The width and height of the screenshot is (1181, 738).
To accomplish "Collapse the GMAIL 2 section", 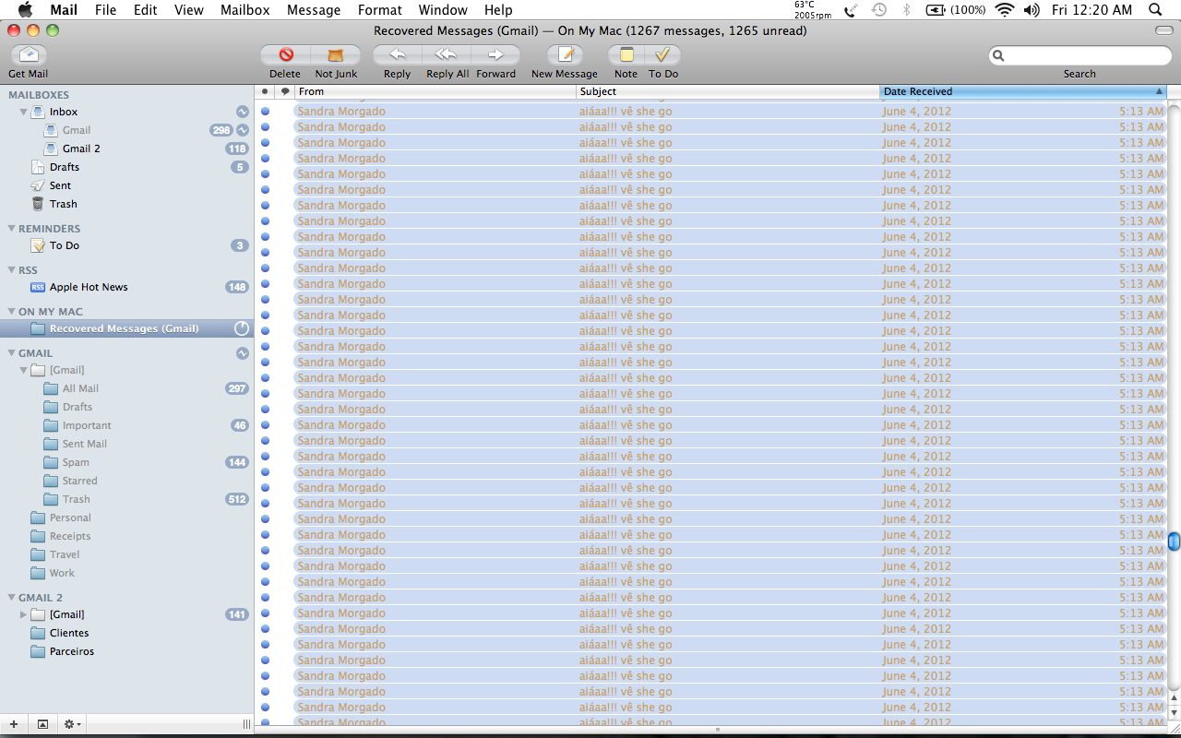I will click(11, 598).
